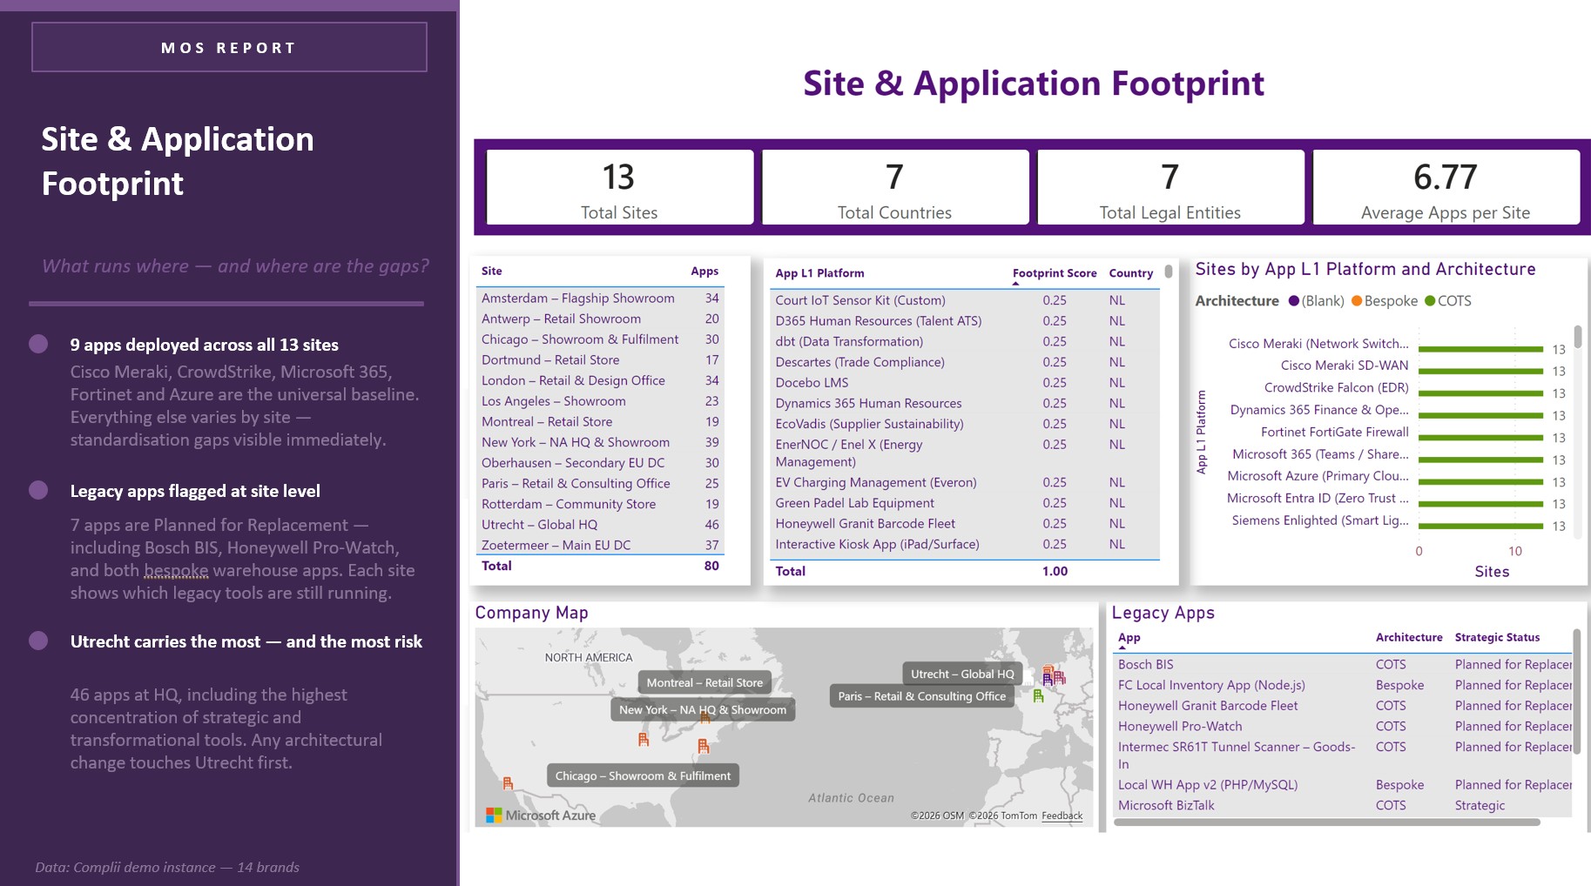
Task: Sort Legacy Apps by Strategic Status header
Action: [1497, 637]
